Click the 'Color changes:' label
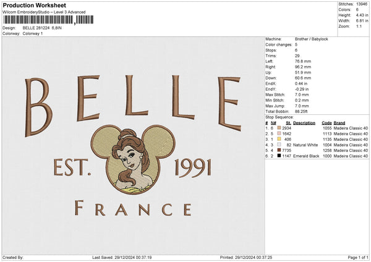 279,44
